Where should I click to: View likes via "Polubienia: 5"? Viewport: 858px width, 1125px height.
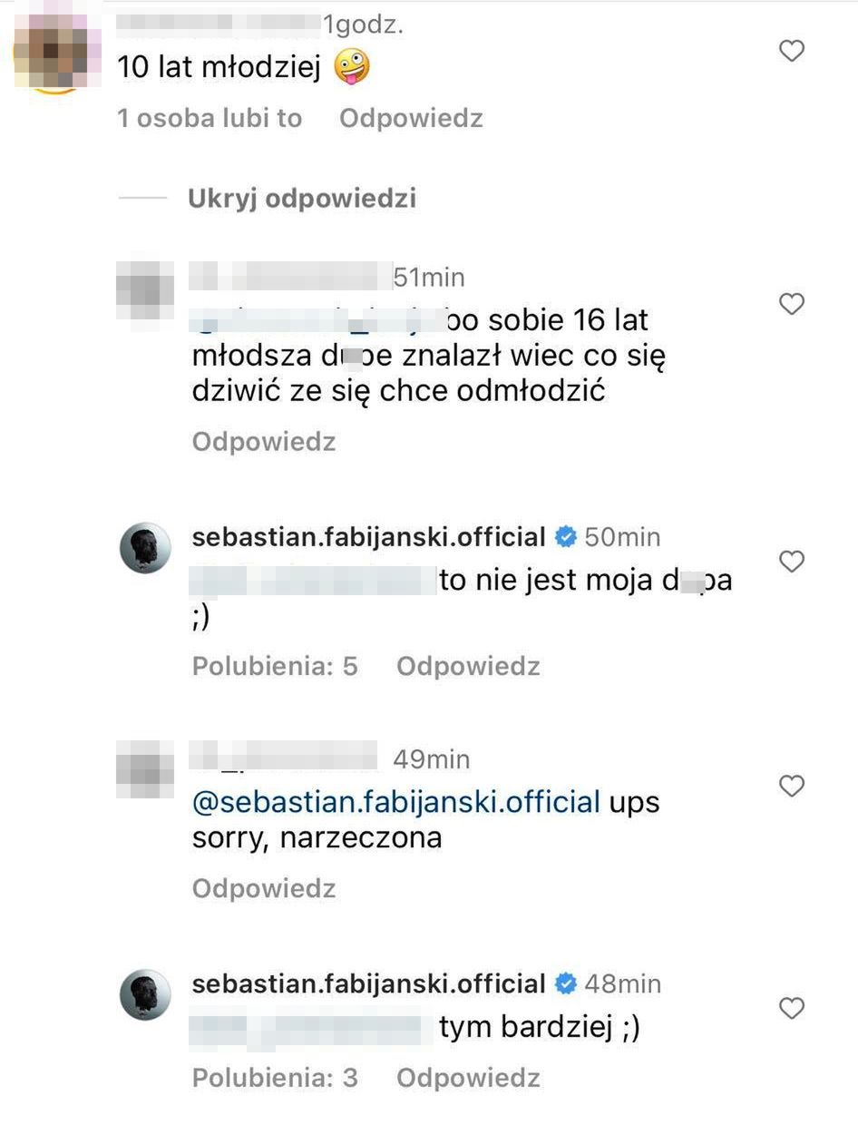tap(275, 667)
